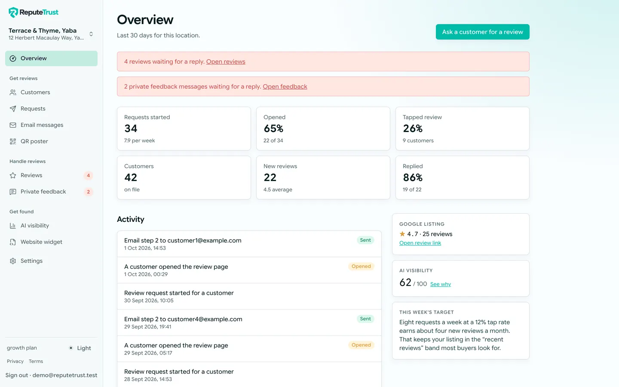This screenshot has width=619, height=387.
Task: Click the Private feedback badge showing 2
Action: click(88, 192)
